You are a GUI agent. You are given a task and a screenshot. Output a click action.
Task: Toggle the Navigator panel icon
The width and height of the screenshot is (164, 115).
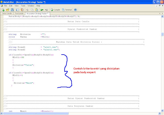pyautogui.click(x=18, y=10)
